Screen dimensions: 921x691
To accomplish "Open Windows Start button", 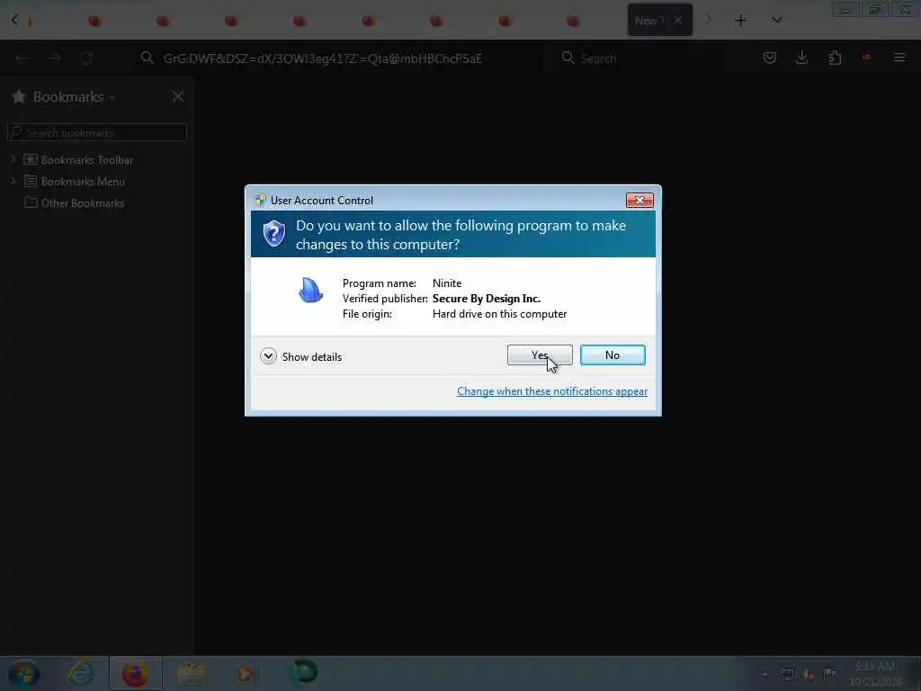I will pos(24,673).
